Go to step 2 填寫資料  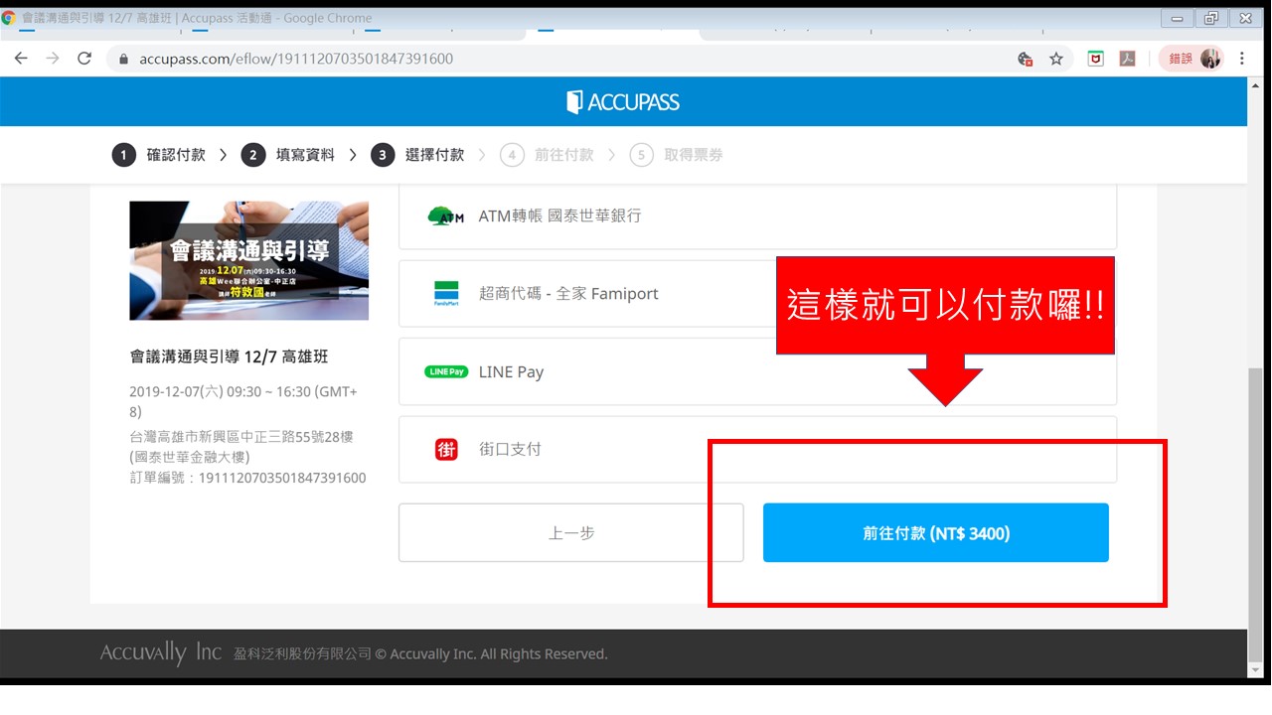pos(288,155)
